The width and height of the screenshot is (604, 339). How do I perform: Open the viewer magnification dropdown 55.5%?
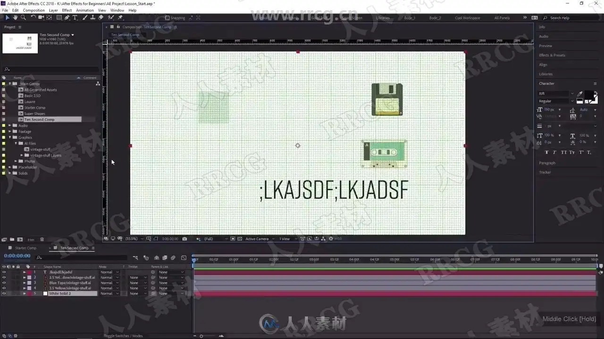click(134, 239)
